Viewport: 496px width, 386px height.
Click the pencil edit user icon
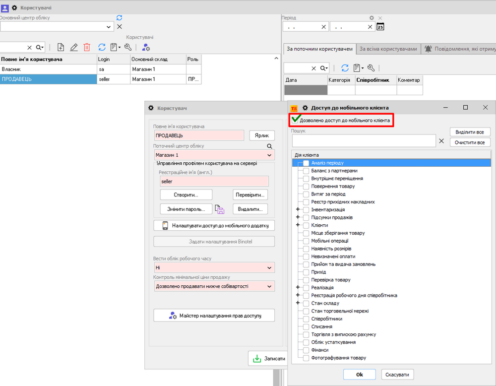[74, 47]
